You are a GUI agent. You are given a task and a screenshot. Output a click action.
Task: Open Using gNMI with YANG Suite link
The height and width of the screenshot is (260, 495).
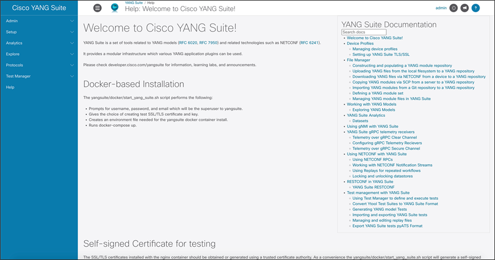point(372,126)
